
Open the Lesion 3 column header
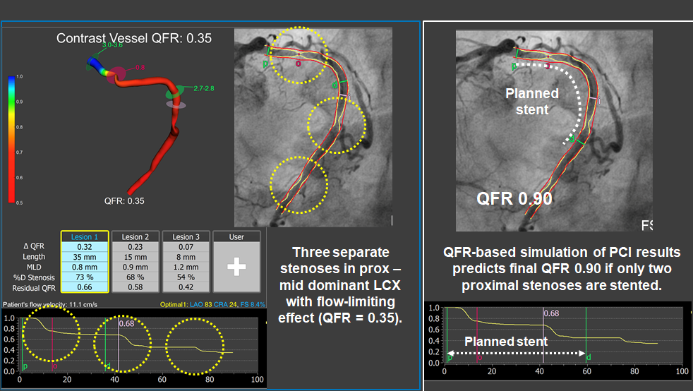pos(186,236)
